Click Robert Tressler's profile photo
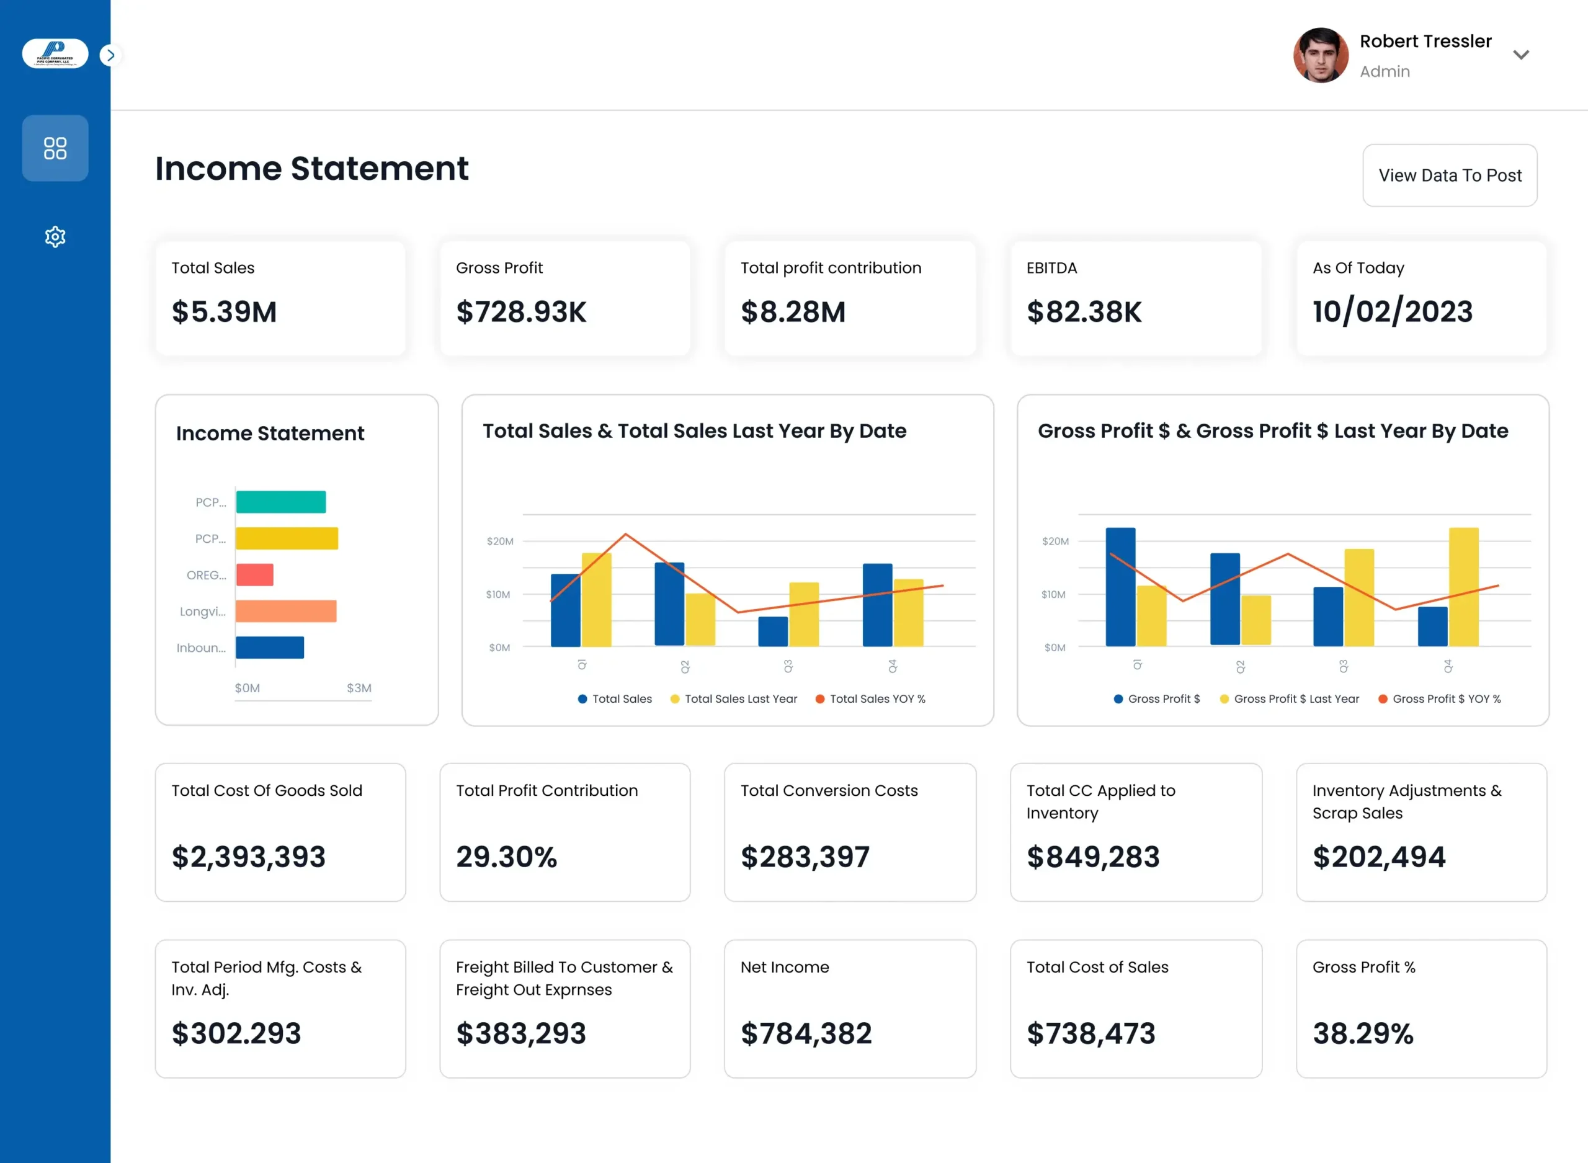Viewport: 1588px width, 1163px height. [1321, 55]
